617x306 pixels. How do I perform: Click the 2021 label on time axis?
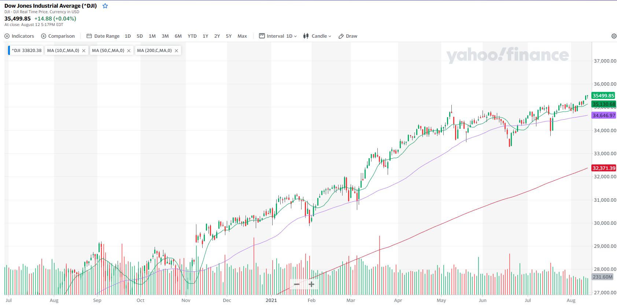tap(271, 300)
